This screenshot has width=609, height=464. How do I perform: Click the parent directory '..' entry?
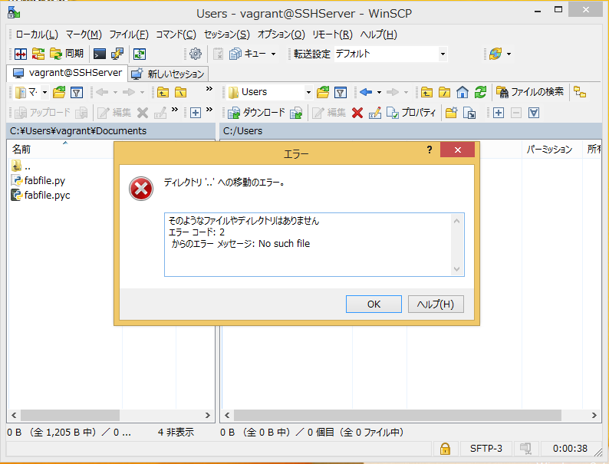point(21,166)
